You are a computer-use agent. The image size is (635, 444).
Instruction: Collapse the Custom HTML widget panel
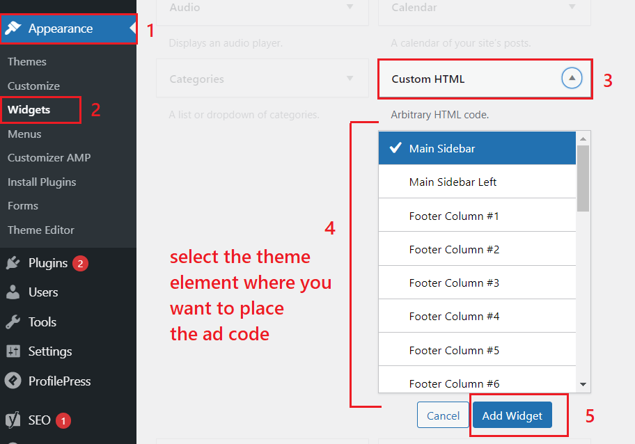click(x=572, y=79)
